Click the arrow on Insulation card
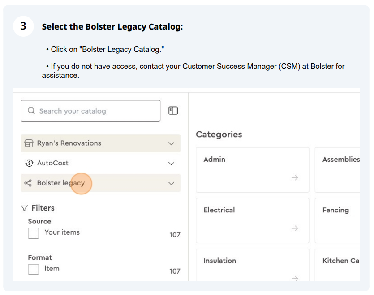Viewport: 374px width, 295px height. (x=295, y=278)
